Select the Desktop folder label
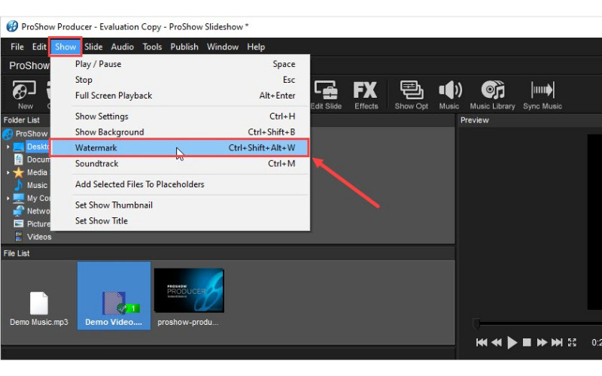This screenshot has height=376, width=602. [x=38, y=147]
